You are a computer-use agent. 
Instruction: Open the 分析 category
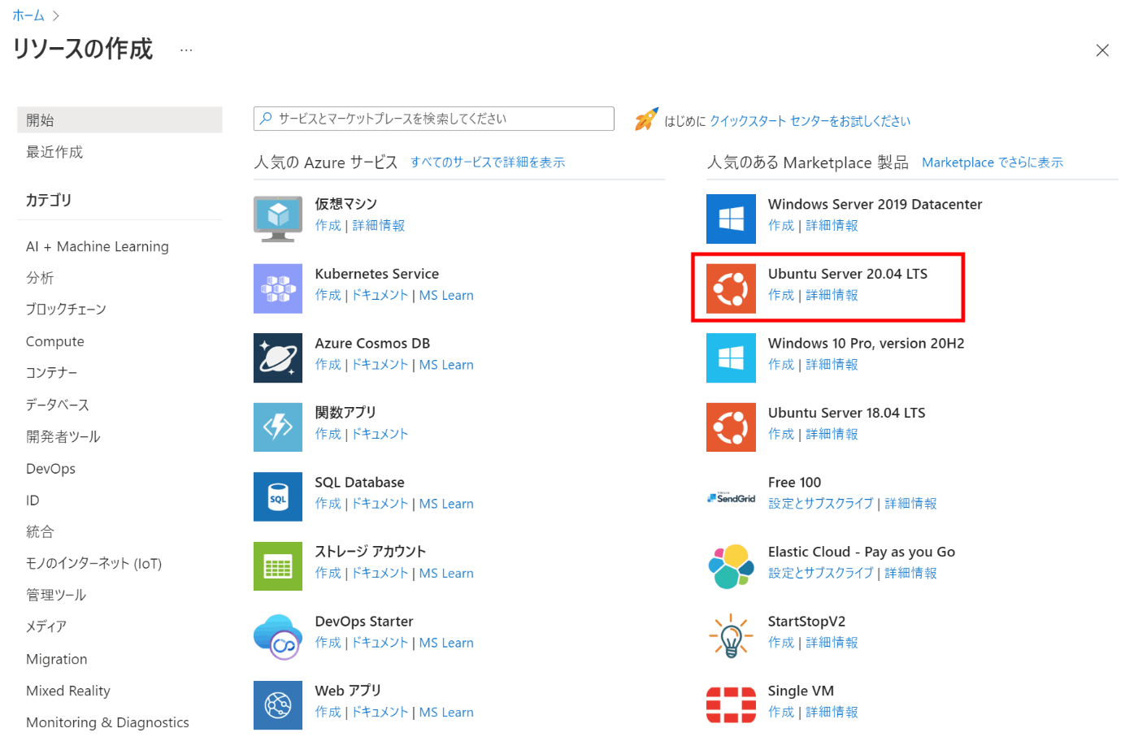pos(40,278)
